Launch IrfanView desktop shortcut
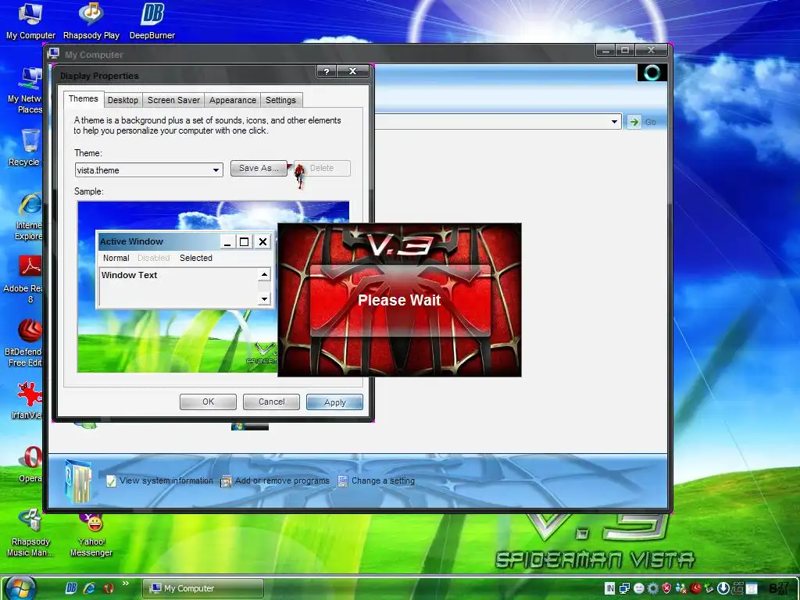Viewport: 800px width, 600px height. coord(29,401)
